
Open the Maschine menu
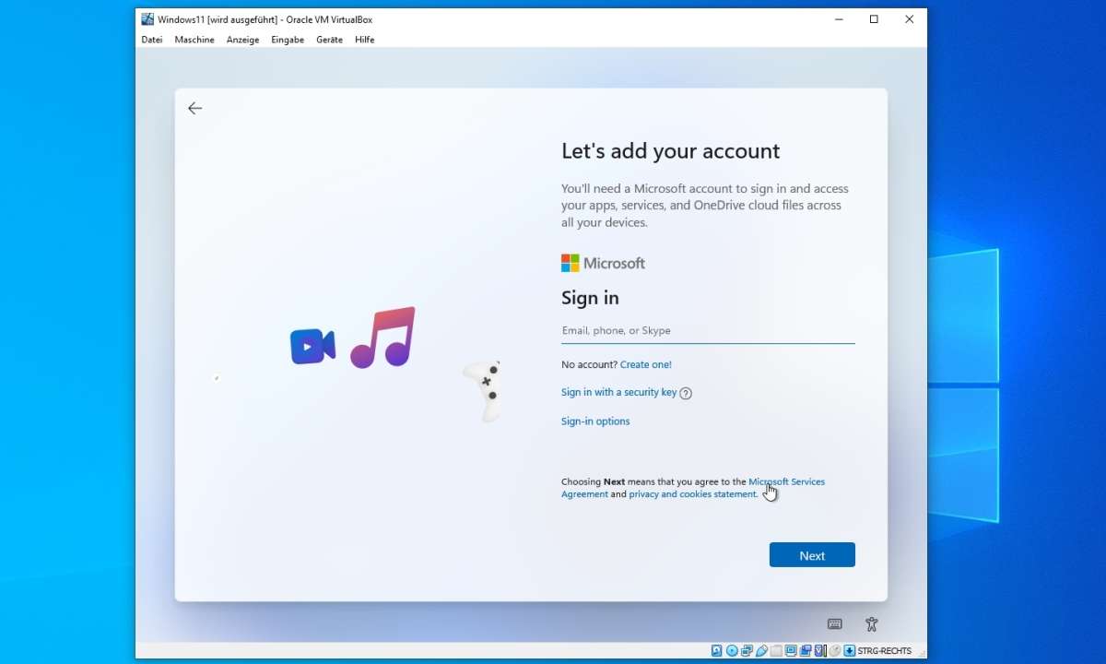[194, 40]
